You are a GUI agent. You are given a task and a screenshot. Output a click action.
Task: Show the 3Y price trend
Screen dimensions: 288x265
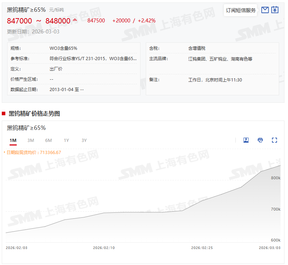[x=84, y=141]
